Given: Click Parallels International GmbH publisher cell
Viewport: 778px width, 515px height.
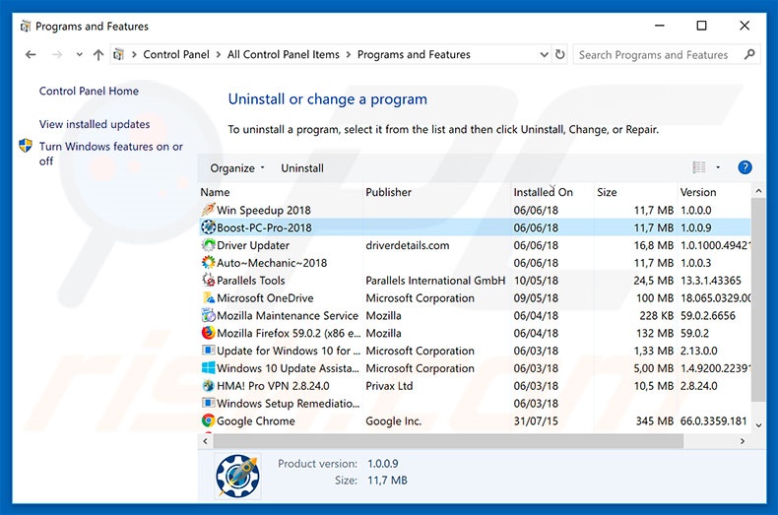Looking at the screenshot, I should [x=435, y=281].
